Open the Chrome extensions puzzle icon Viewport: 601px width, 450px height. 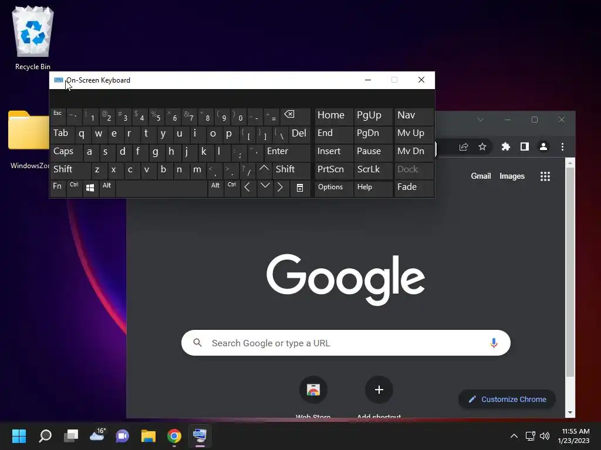coord(506,147)
